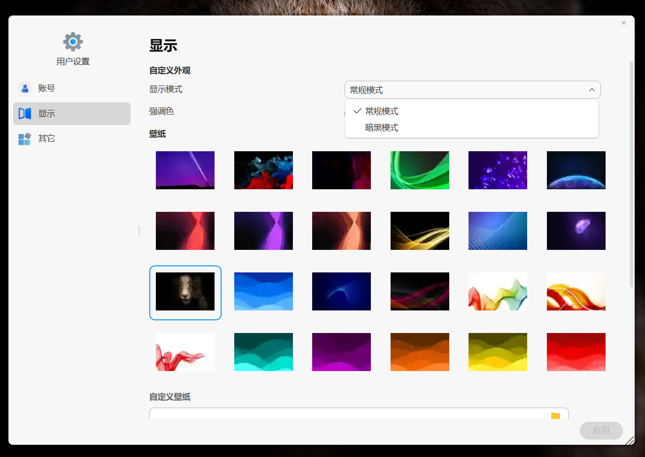Select the red waves wallpaper
Viewport: 645px width, 457px height.
click(x=576, y=352)
